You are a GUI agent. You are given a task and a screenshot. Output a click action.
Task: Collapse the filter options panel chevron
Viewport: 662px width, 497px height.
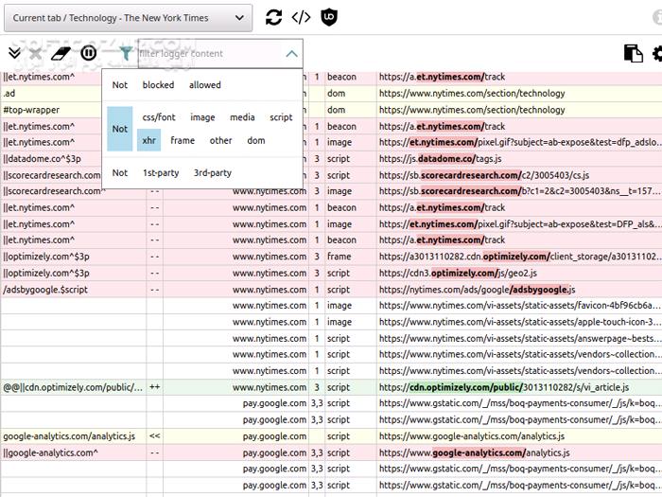[x=291, y=54]
